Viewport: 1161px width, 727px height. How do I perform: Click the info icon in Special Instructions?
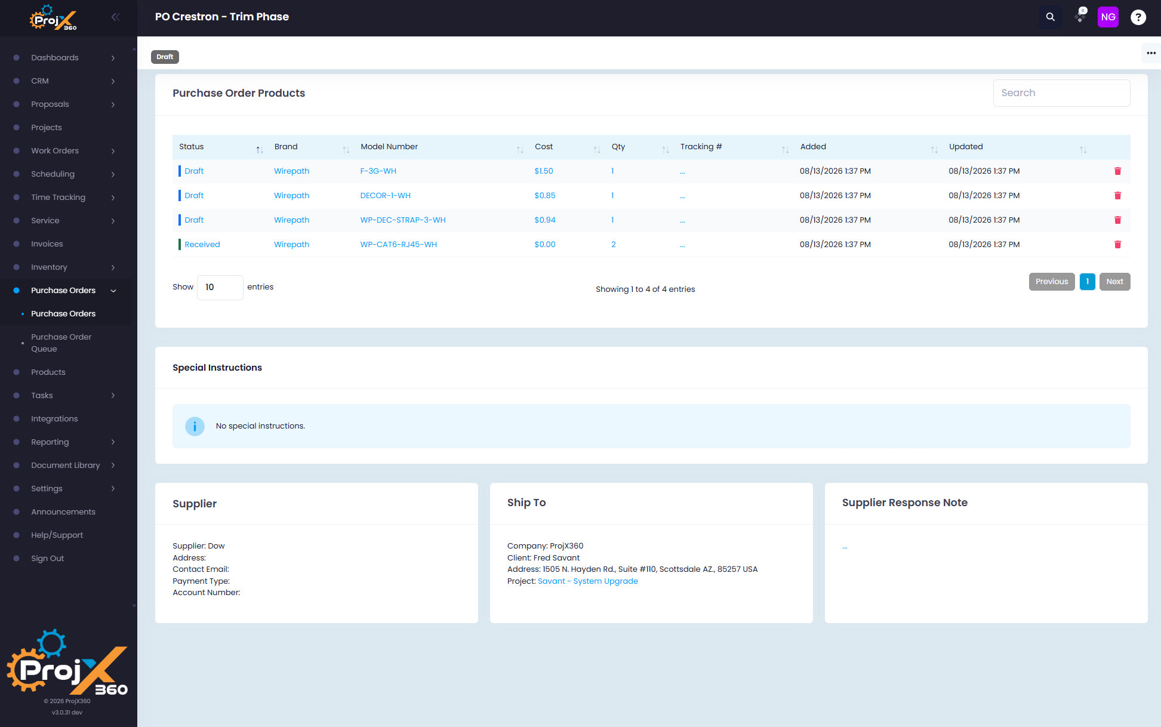point(195,426)
